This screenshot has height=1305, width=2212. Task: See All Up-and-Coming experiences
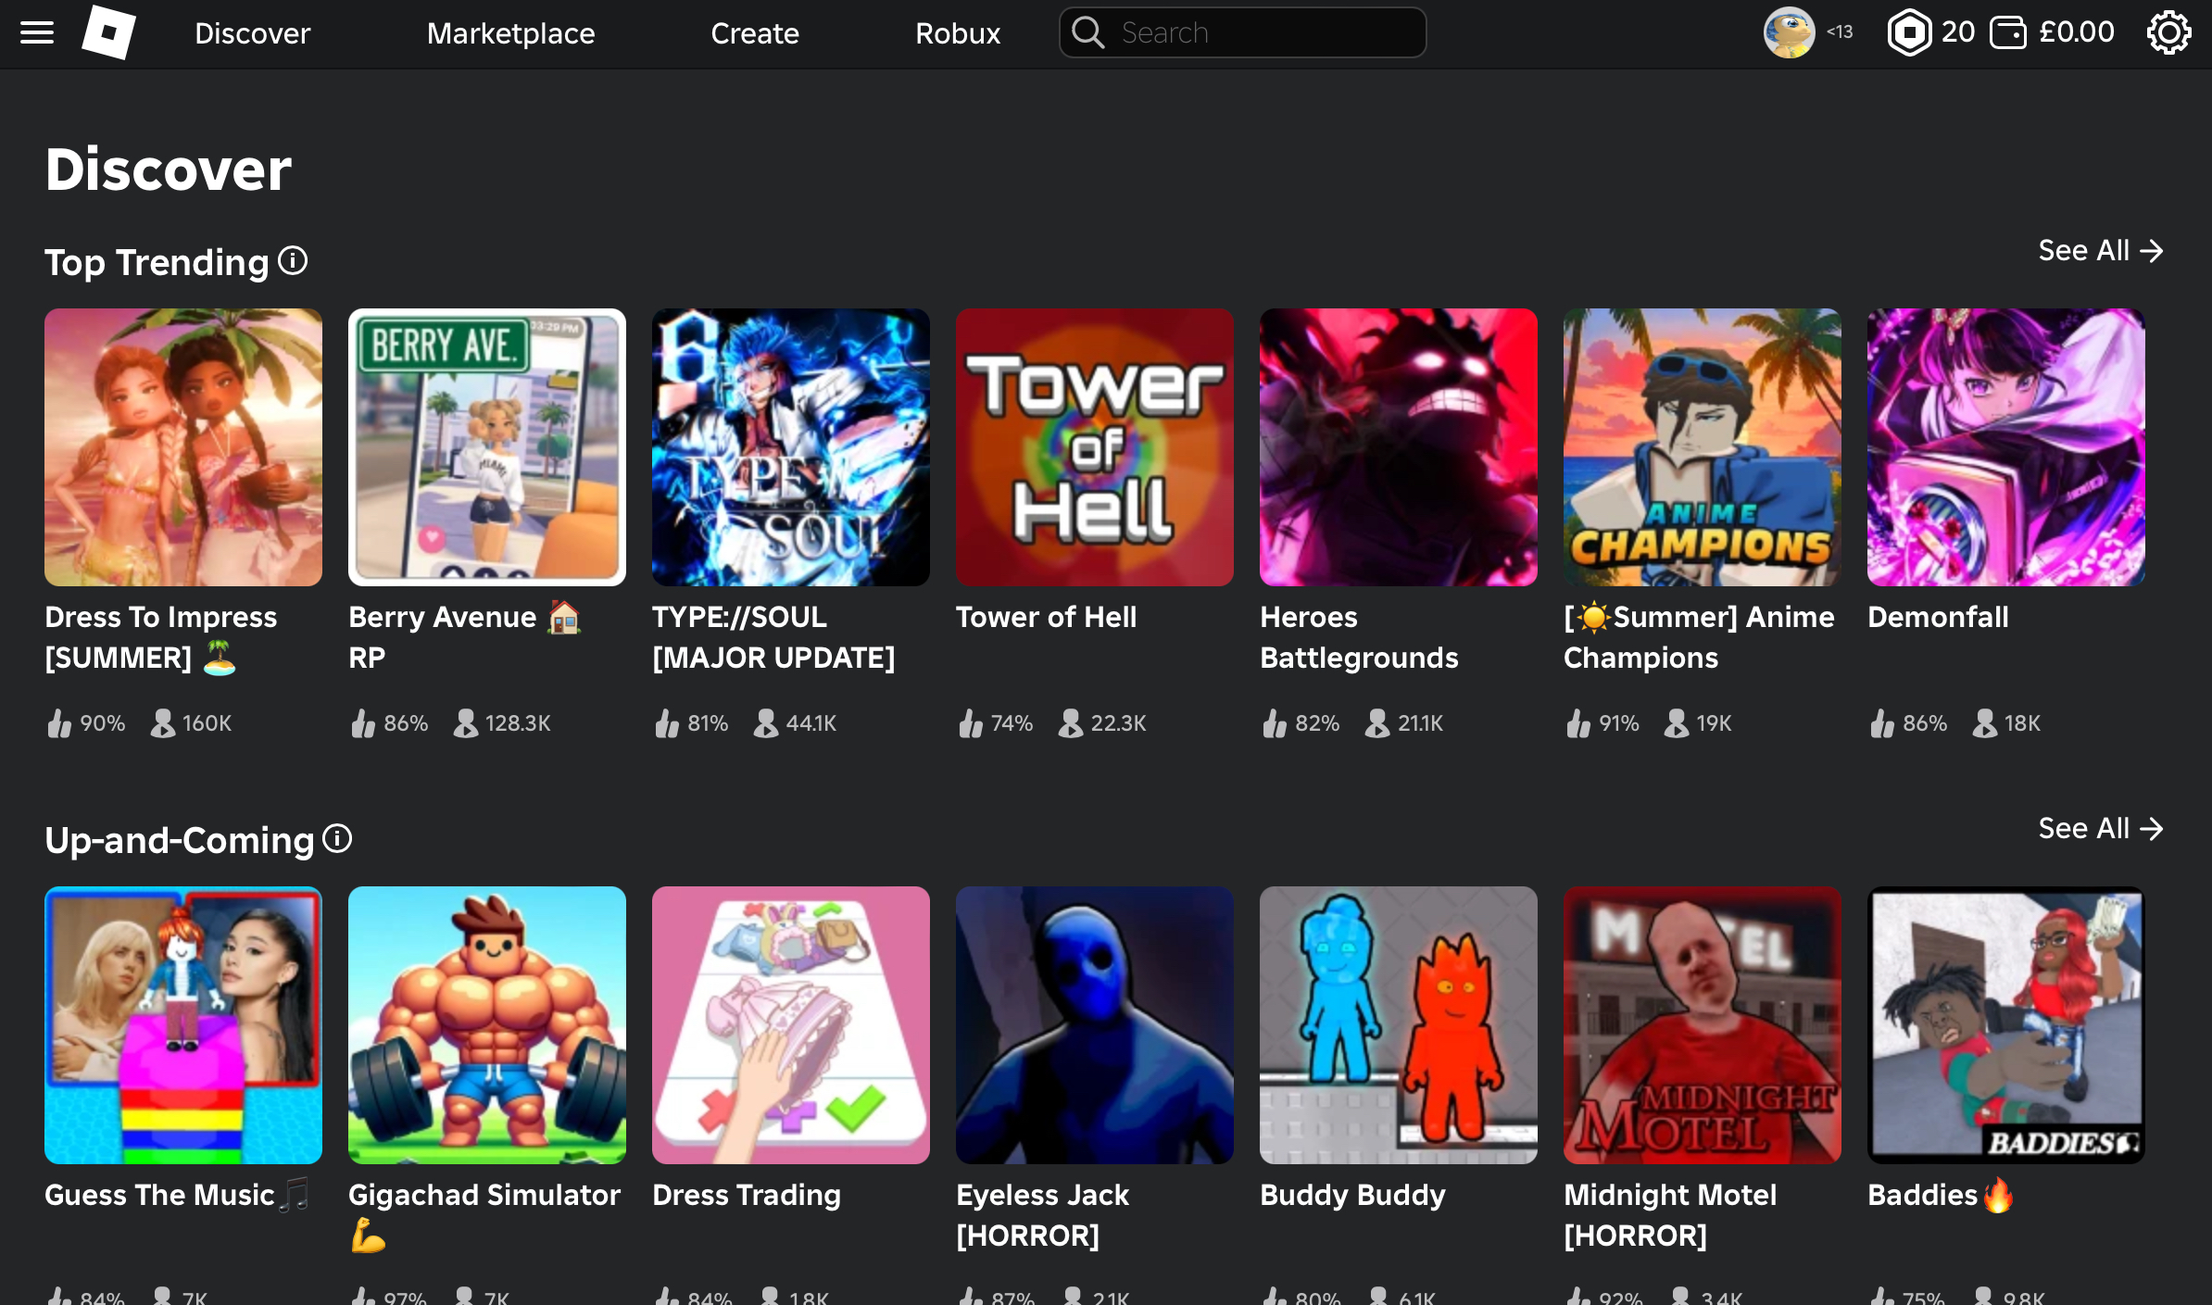(x=2100, y=829)
